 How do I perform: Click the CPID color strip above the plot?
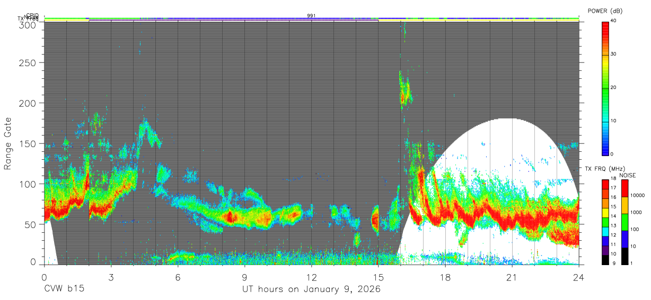pos(311,18)
